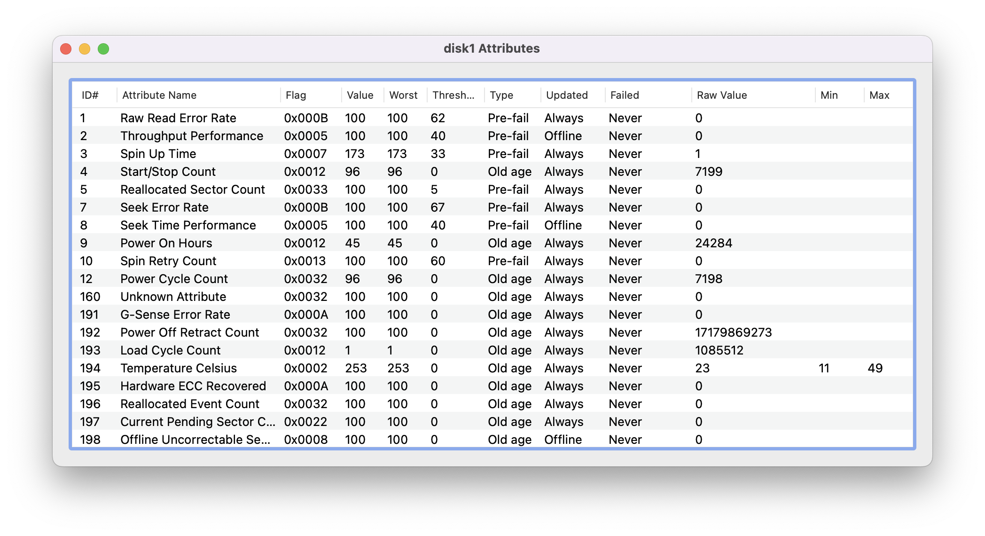The height and width of the screenshot is (536, 985).
Task: Click the Raw Value column header
Action: coord(721,95)
